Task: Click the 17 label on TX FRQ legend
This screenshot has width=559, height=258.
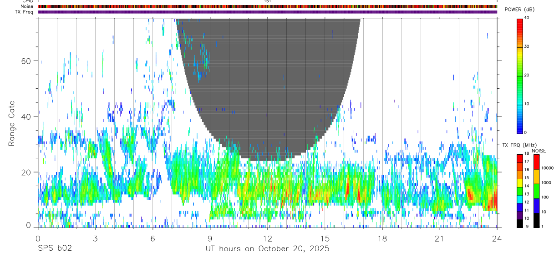Action: click(x=527, y=162)
